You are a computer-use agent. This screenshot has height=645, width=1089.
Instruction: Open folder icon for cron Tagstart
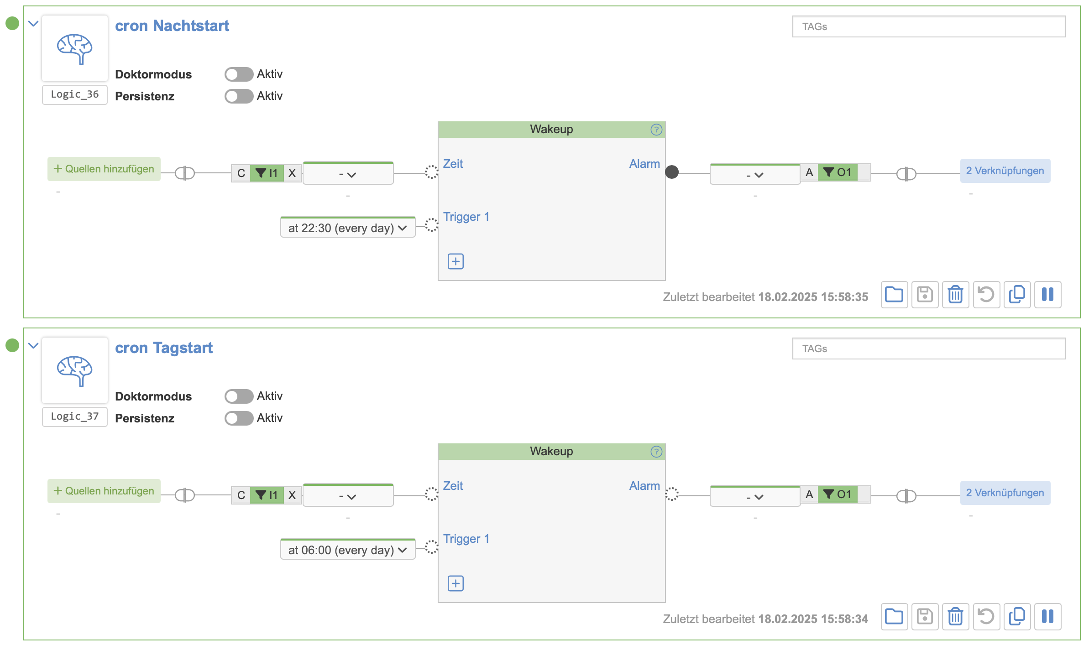894,617
